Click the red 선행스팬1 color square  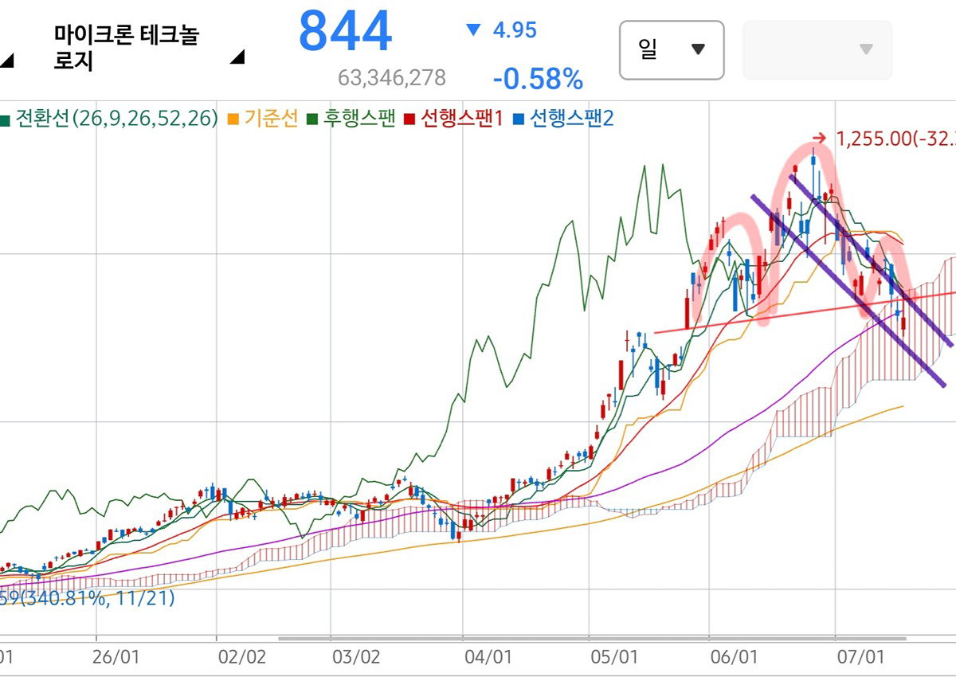(409, 120)
